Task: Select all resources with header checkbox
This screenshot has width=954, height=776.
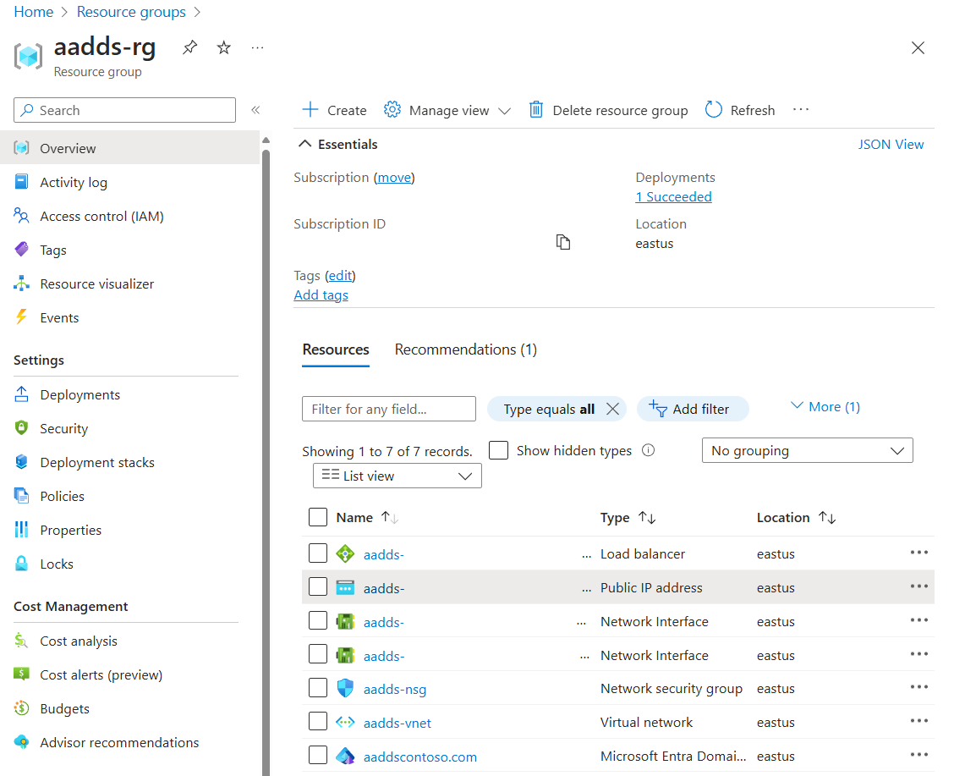Action: (x=318, y=517)
